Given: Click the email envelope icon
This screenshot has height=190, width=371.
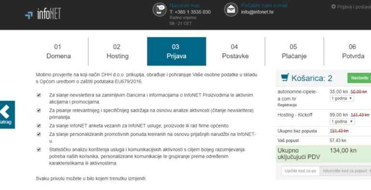Looking at the screenshot, I should point(231,10).
